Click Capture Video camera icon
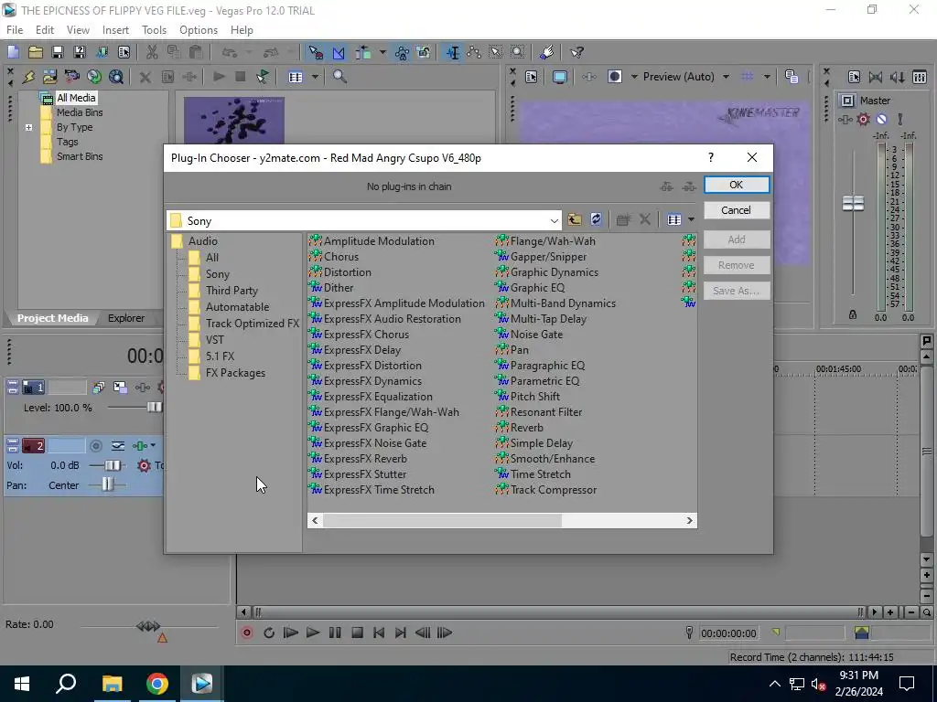937x702 pixels. pos(71,77)
